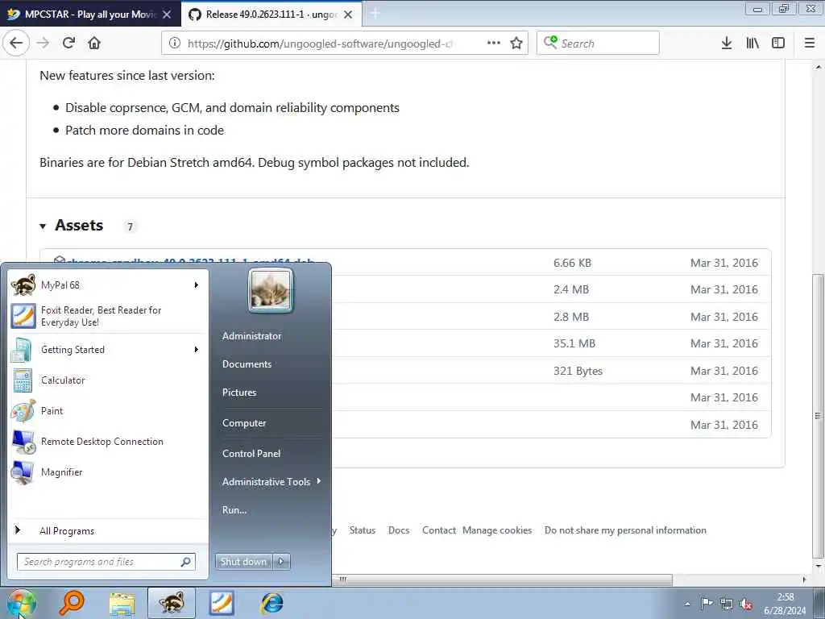Open the Docs footer link
825x619 pixels.
click(399, 530)
